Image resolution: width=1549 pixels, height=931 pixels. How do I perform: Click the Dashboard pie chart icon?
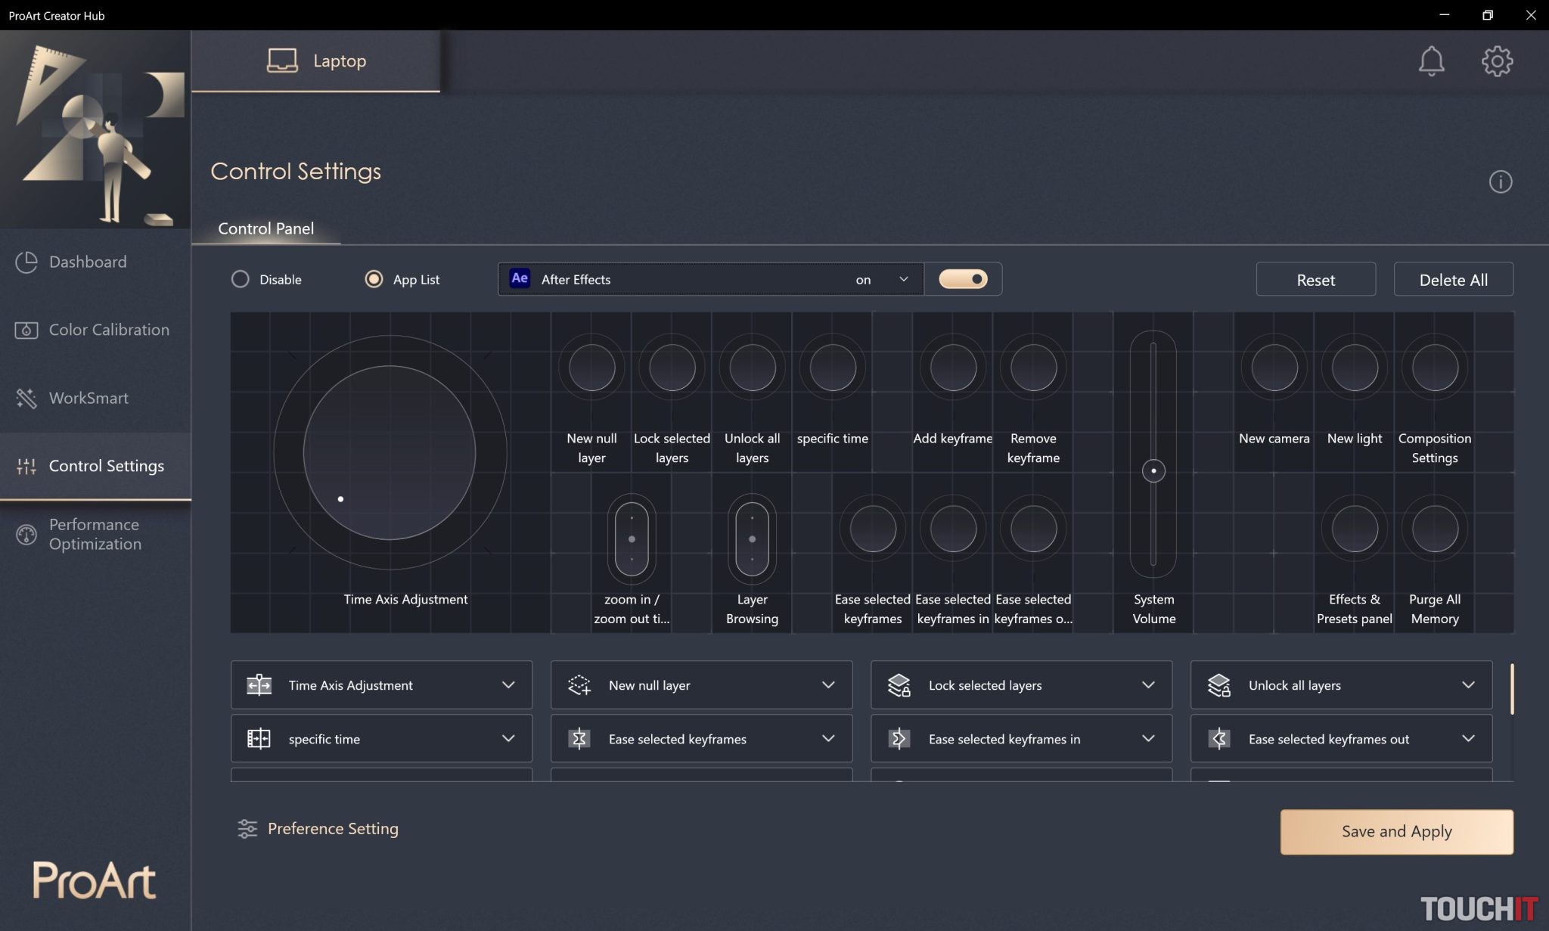click(26, 262)
